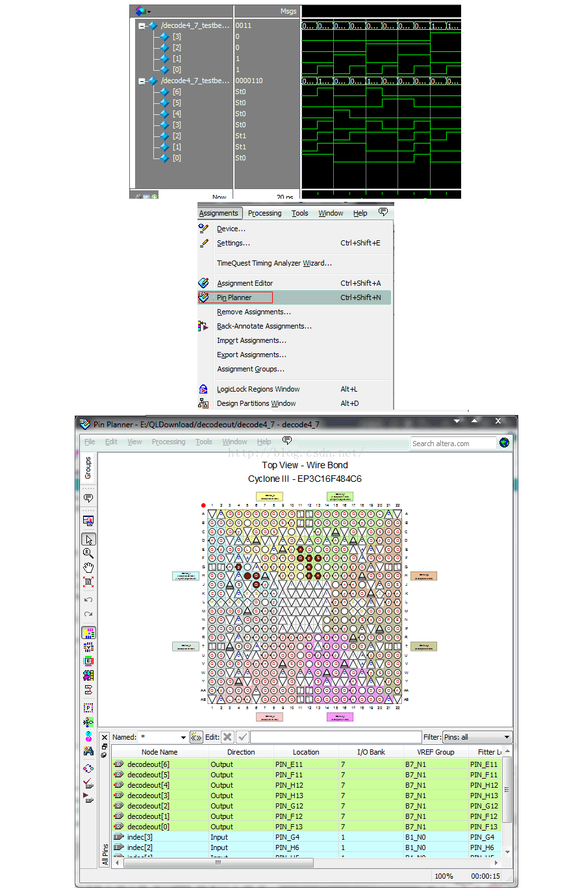
Task: Select LogicLock Regions Window entry
Action: click(x=294, y=389)
